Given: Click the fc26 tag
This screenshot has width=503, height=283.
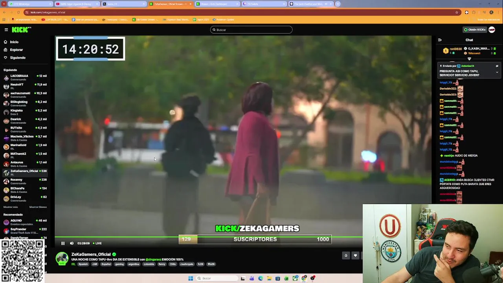Looking at the screenshot, I should [x=200, y=264].
